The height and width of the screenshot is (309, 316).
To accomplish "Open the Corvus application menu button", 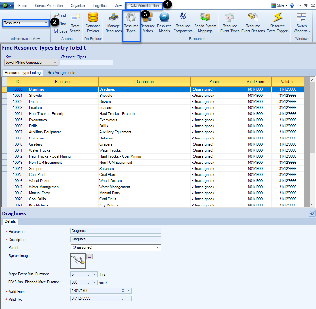I will pos(7,5).
